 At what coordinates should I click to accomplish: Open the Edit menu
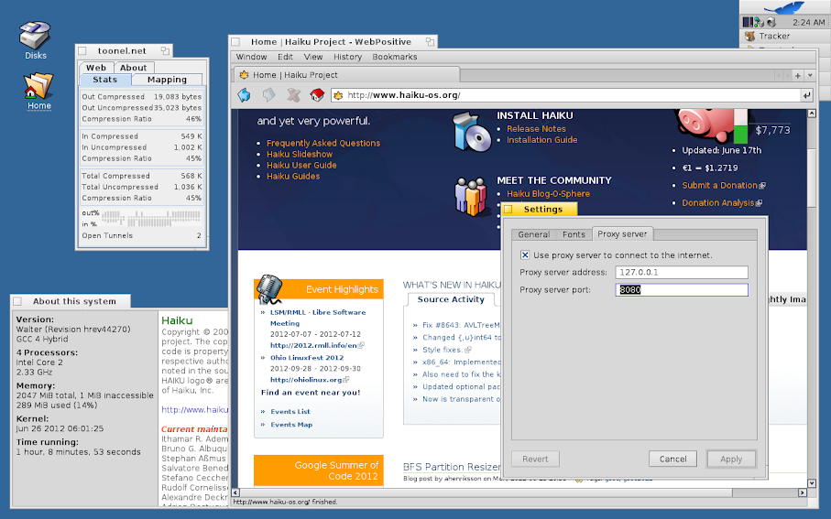[285, 57]
